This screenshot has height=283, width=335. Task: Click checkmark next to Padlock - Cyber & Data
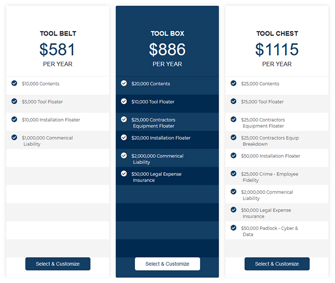(x=234, y=228)
